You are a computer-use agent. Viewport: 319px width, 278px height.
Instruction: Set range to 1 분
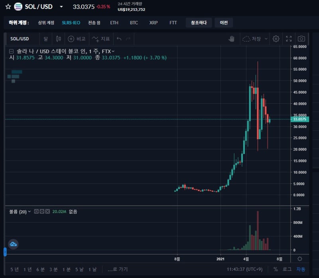point(67,270)
